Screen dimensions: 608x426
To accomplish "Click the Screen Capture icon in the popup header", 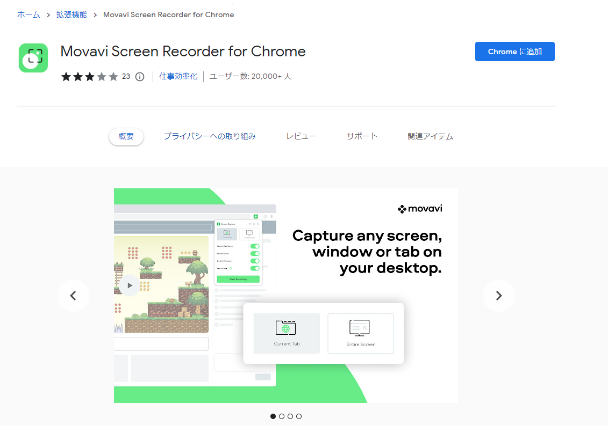I will [x=218, y=224].
